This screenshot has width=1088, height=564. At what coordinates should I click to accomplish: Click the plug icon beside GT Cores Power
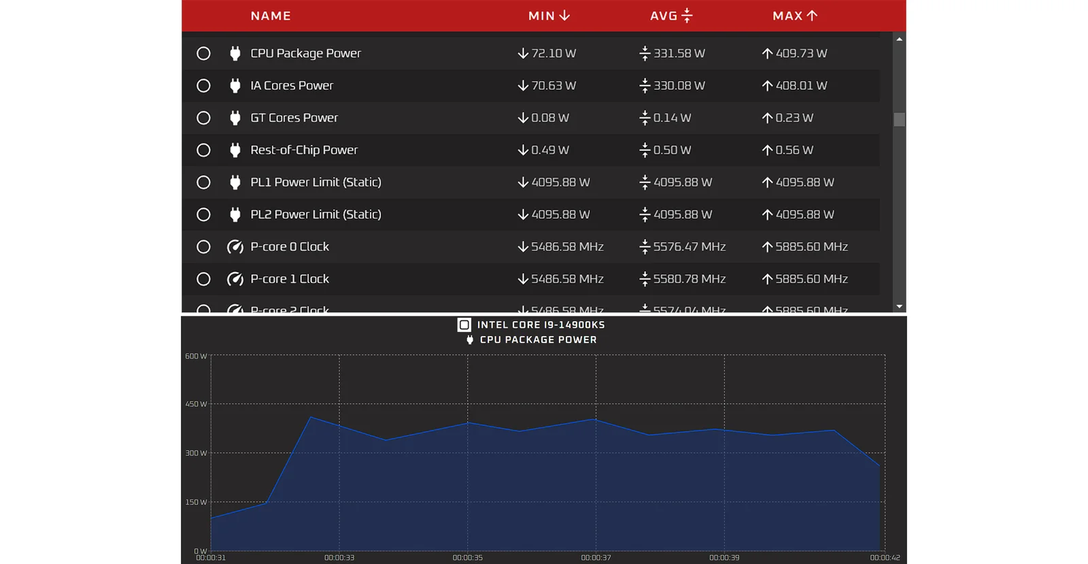tap(235, 118)
